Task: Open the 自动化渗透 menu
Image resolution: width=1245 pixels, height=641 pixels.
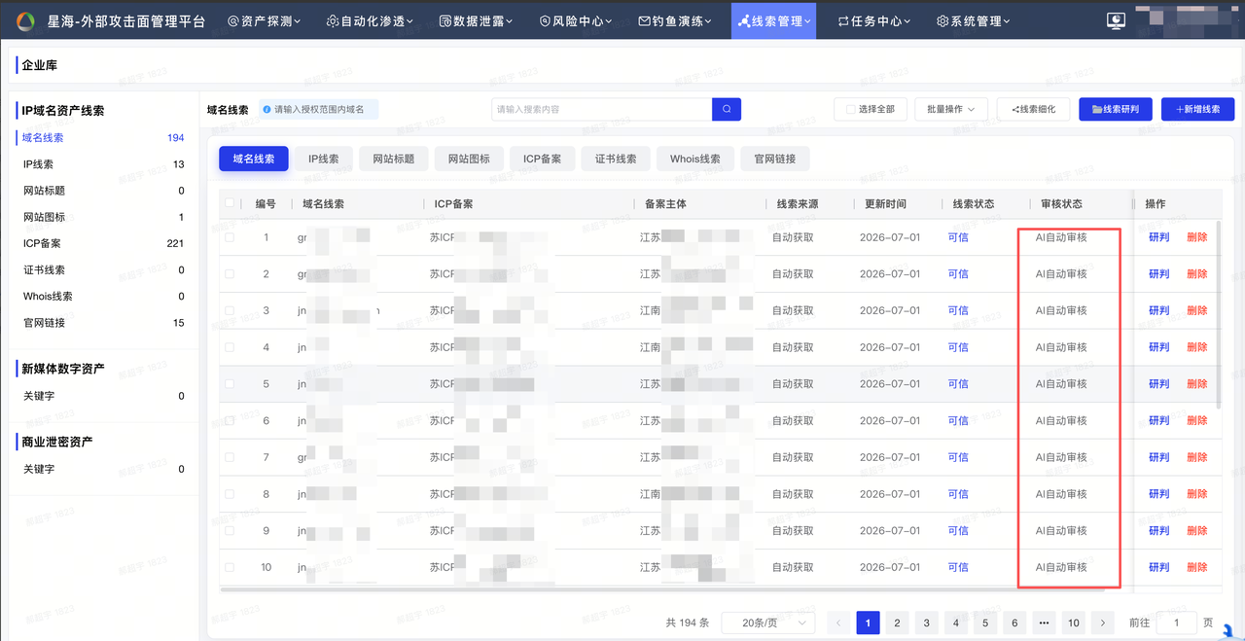Action: (371, 20)
